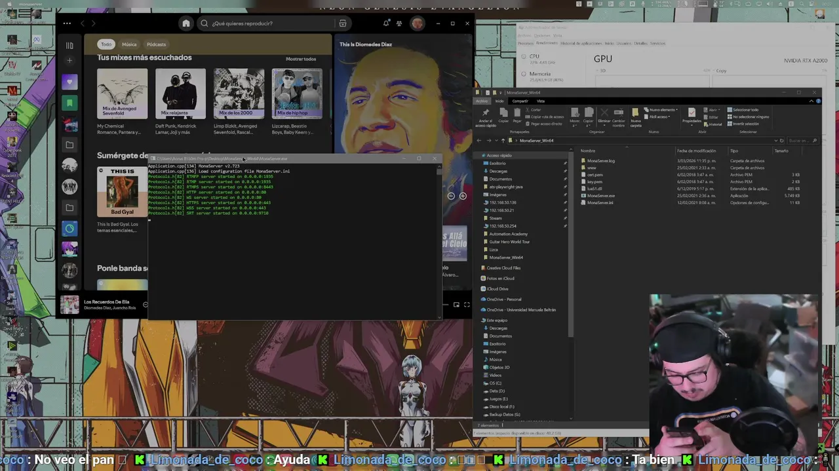The width and height of the screenshot is (839, 471).
Task: Click Explorer up-directory arrow
Action: coord(503,141)
